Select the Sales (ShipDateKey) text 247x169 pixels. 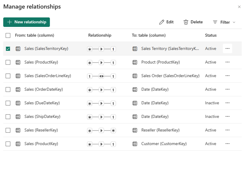point(42,116)
